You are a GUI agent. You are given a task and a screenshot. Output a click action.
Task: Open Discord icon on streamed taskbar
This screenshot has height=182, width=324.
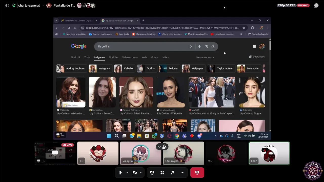pyautogui.click(x=199, y=136)
